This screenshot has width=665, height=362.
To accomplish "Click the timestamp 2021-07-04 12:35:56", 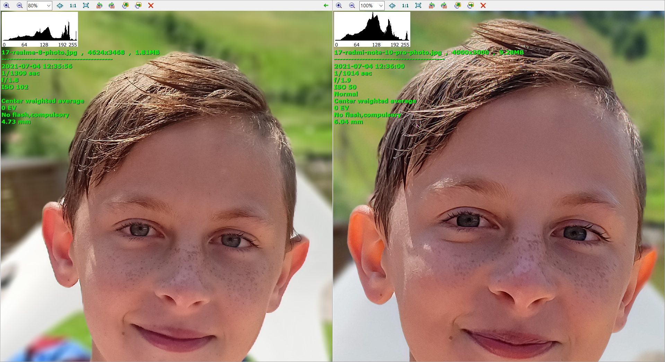I will [37, 66].
